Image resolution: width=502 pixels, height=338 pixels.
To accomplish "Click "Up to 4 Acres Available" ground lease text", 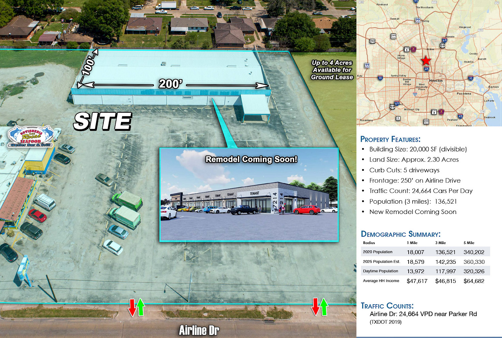I will (x=332, y=70).
